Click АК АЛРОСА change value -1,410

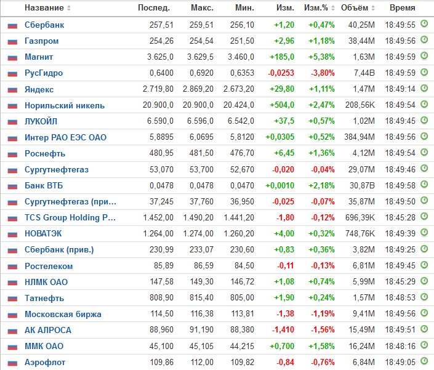(283, 329)
